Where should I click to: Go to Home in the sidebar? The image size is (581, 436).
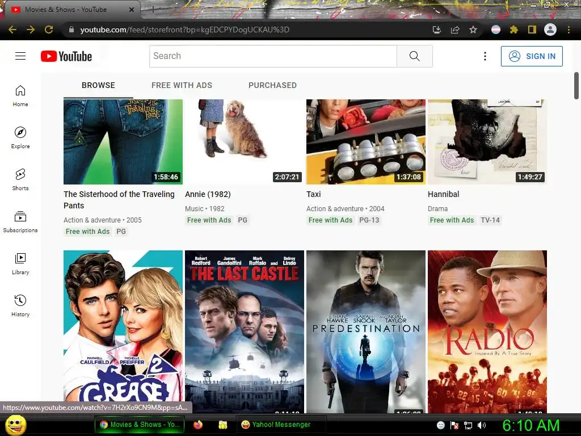(20, 96)
